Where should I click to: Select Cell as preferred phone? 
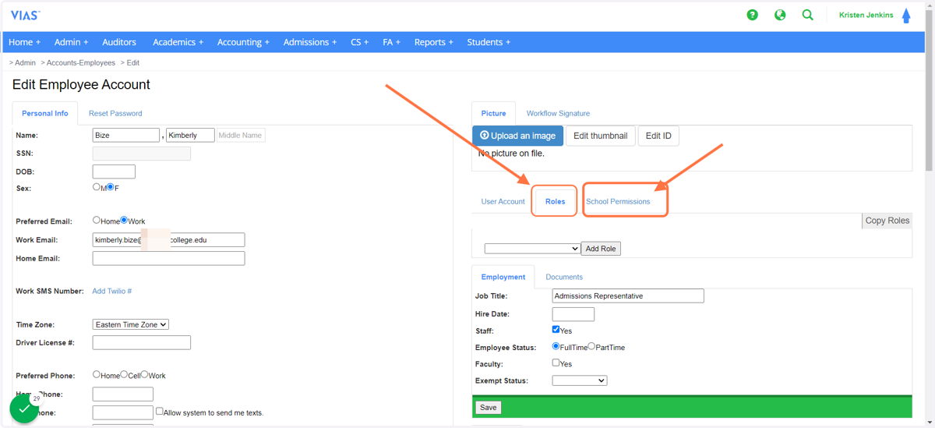(124, 375)
